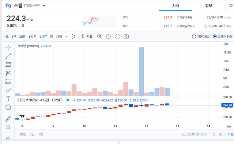Switch to the 정보 tab
This screenshot has height=144, width=234.
pos(209,6)
